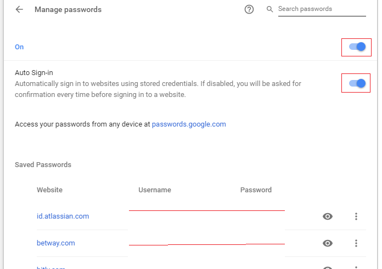The image size is (382, 269).
Task: Turn off the password saving 'On' switch
Action: (x=357, y=47)
